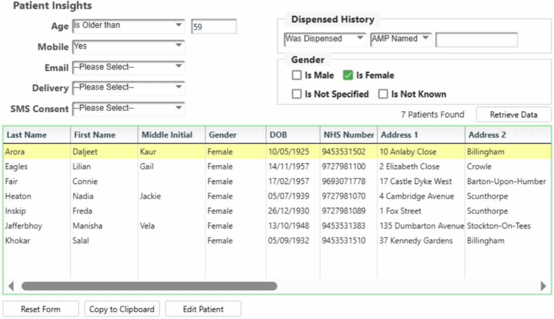
Task: Open the Email dropdown
Action: pos(128,67)
